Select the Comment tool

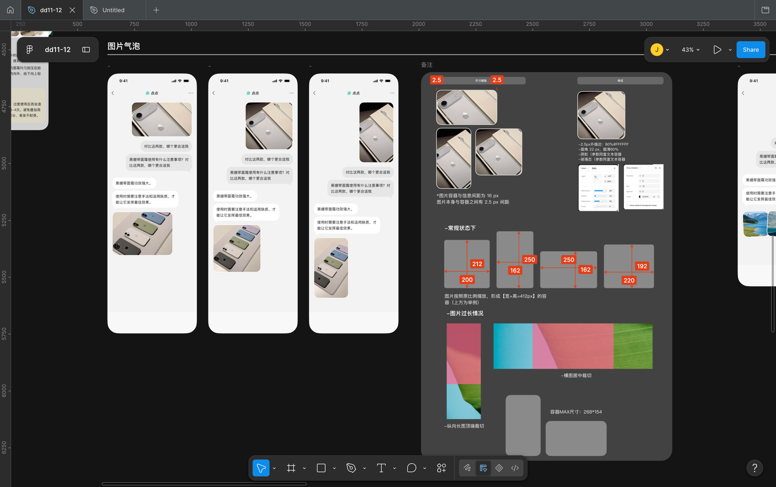point(411,468)
